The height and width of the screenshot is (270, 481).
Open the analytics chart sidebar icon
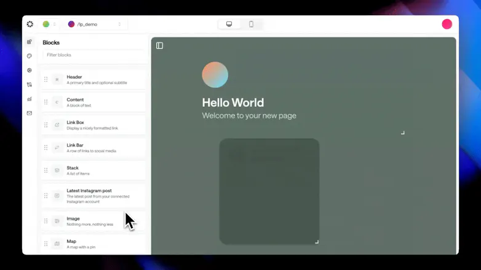(x=30, y=99)
